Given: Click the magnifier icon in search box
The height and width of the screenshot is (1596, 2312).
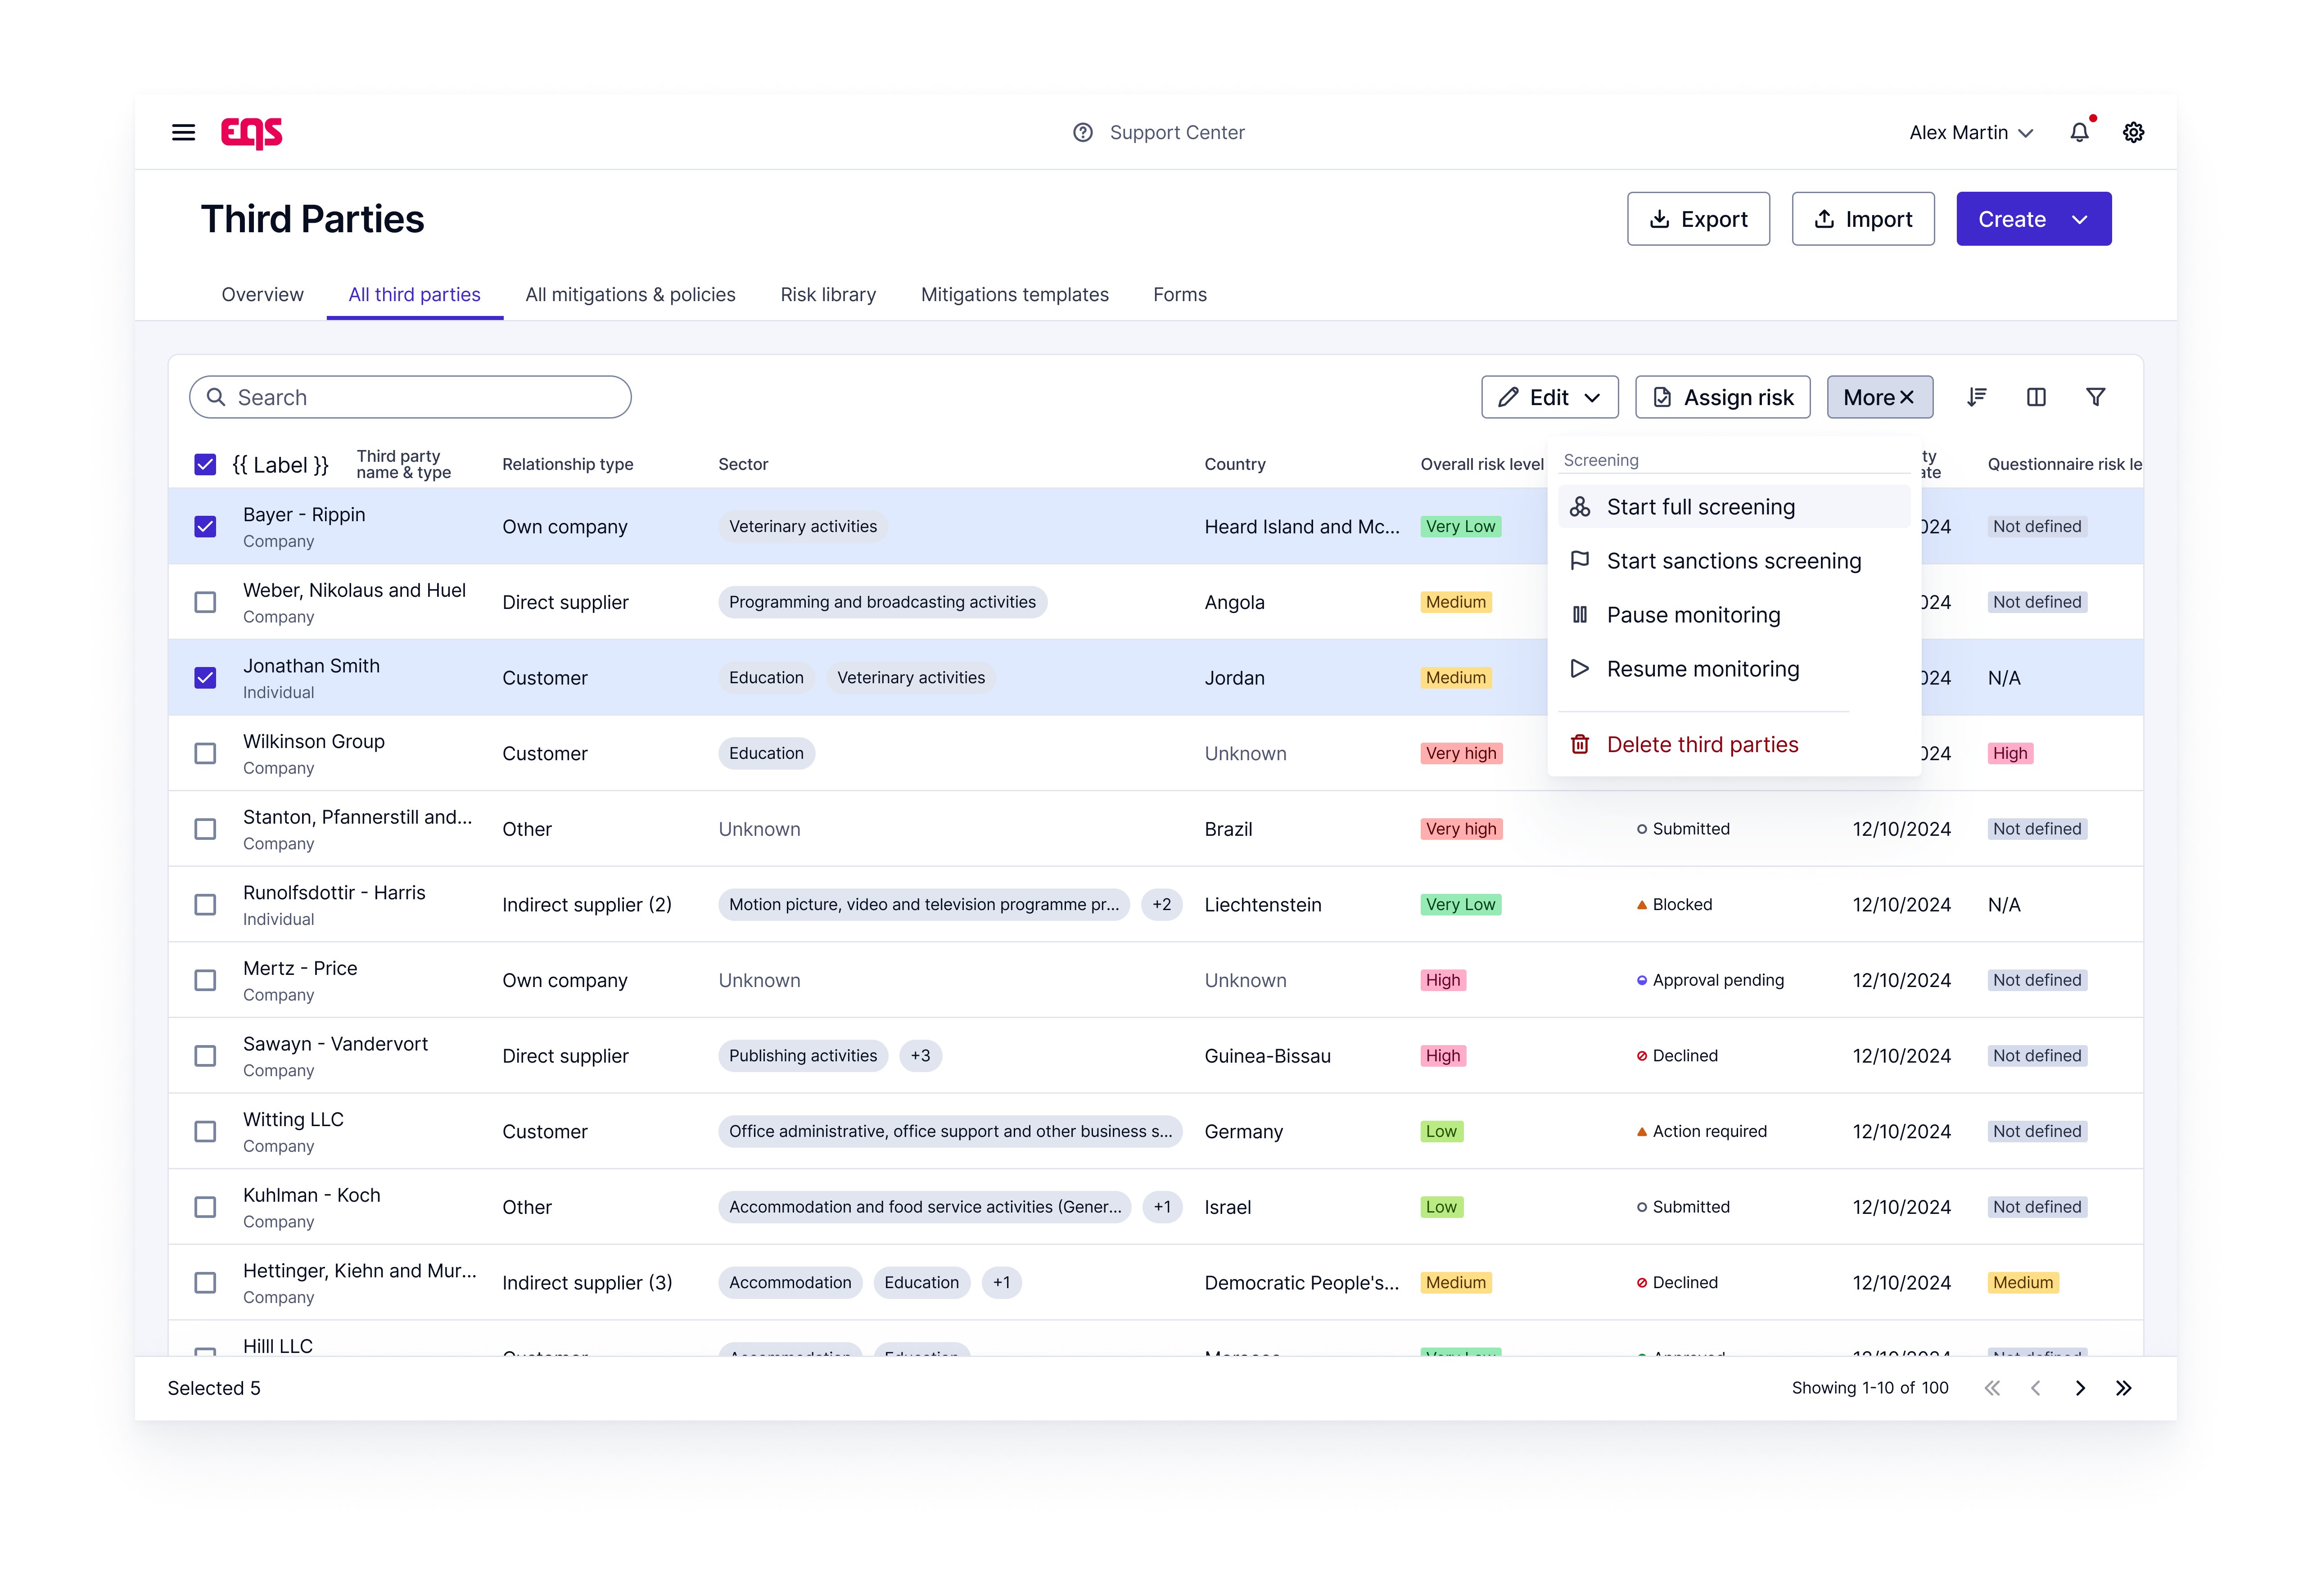Looking at the screenshot, I should (216, 397).
